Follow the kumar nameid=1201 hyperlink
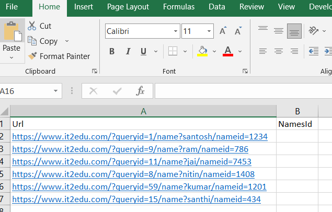This screenshot has width=332, height=212. tap(139, 186)
